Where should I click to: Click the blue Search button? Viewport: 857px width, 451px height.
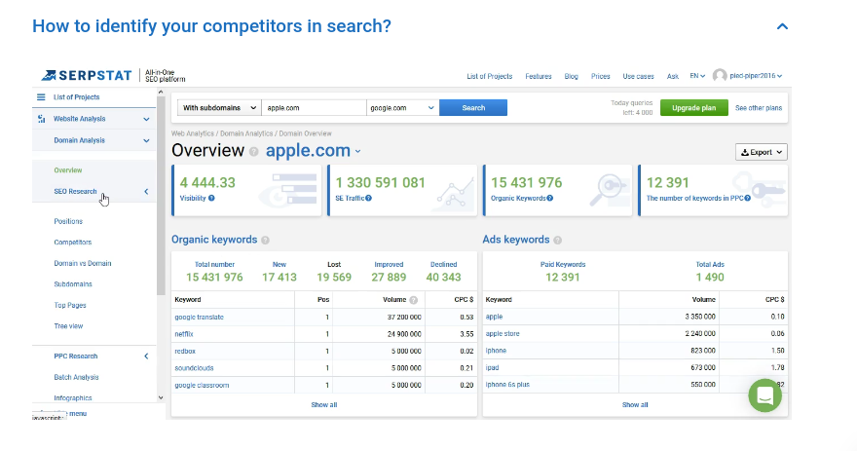click(x=473, y=108)
